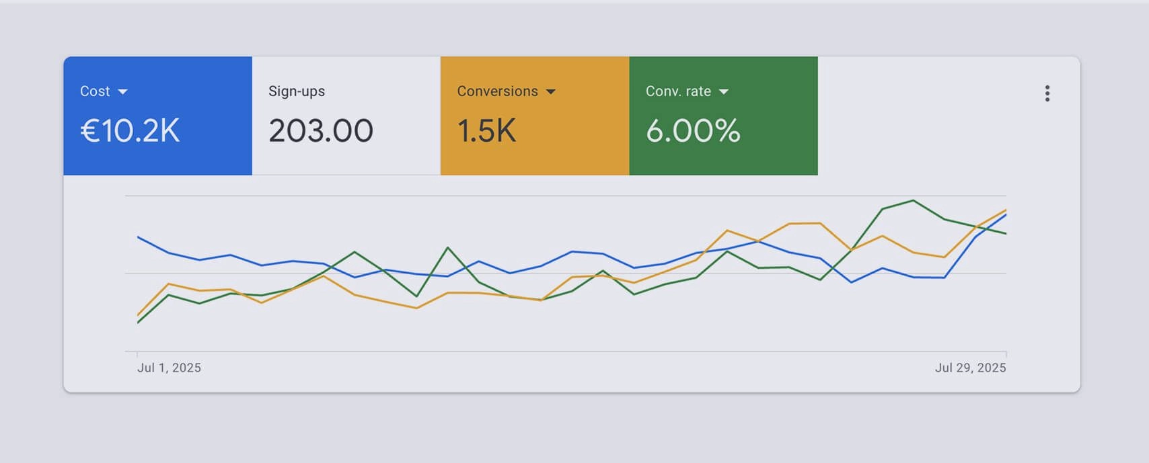Click the 1.5K conversions value
Image resolution: width=1149 pixels, height=463 pixels.
(486, 130)
